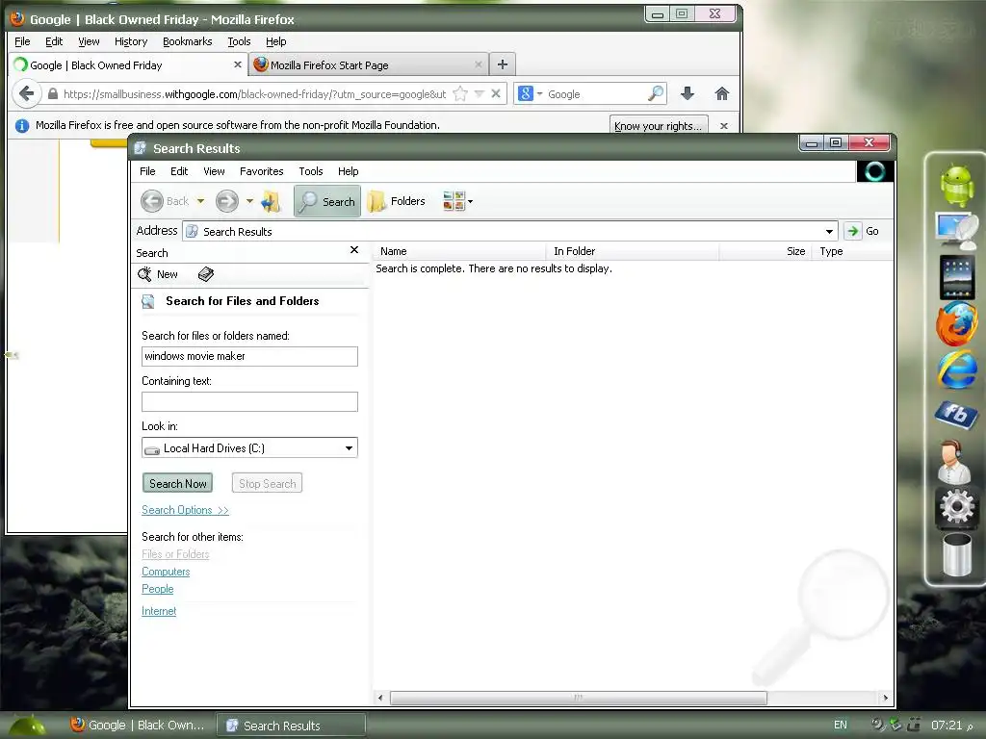Click the scroll right arrow in results pane
The image size is (986, 739).
click(x=886, y=698)
